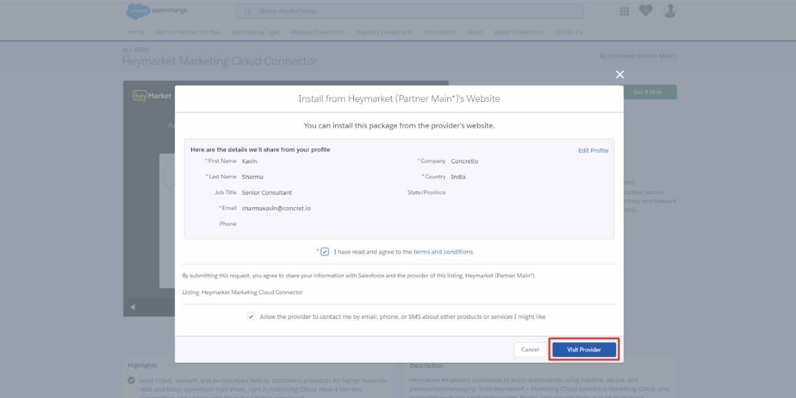Click the first name value Kavin

pos(249,161)
